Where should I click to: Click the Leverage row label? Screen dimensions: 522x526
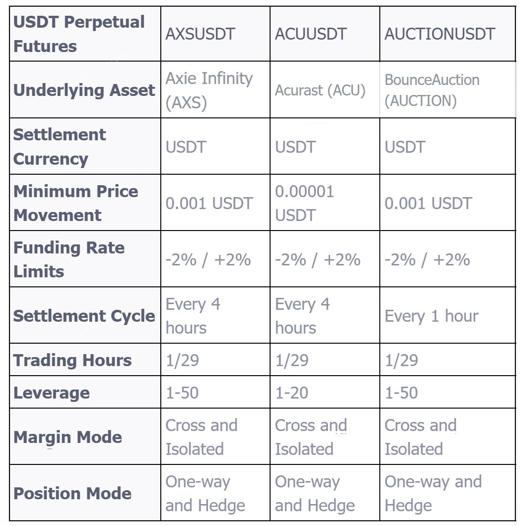(52, 392)
